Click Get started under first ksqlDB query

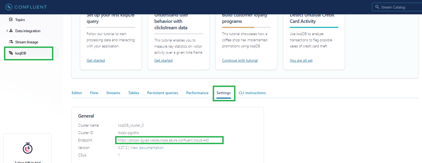tap(96, 60)
